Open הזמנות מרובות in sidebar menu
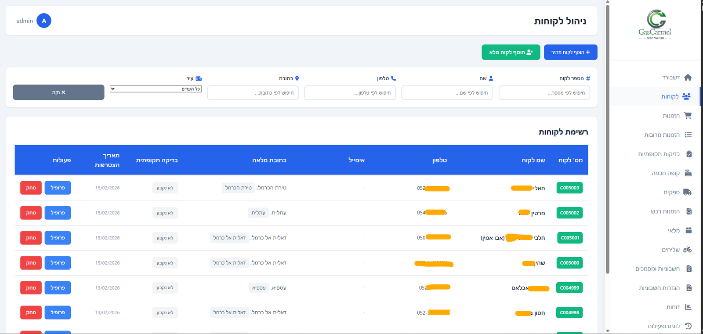703x334 pixels. click(x=662, y=135)
